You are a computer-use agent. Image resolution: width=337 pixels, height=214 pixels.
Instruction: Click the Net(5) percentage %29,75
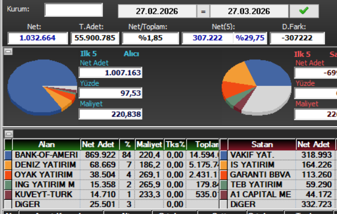click(250, 38)
